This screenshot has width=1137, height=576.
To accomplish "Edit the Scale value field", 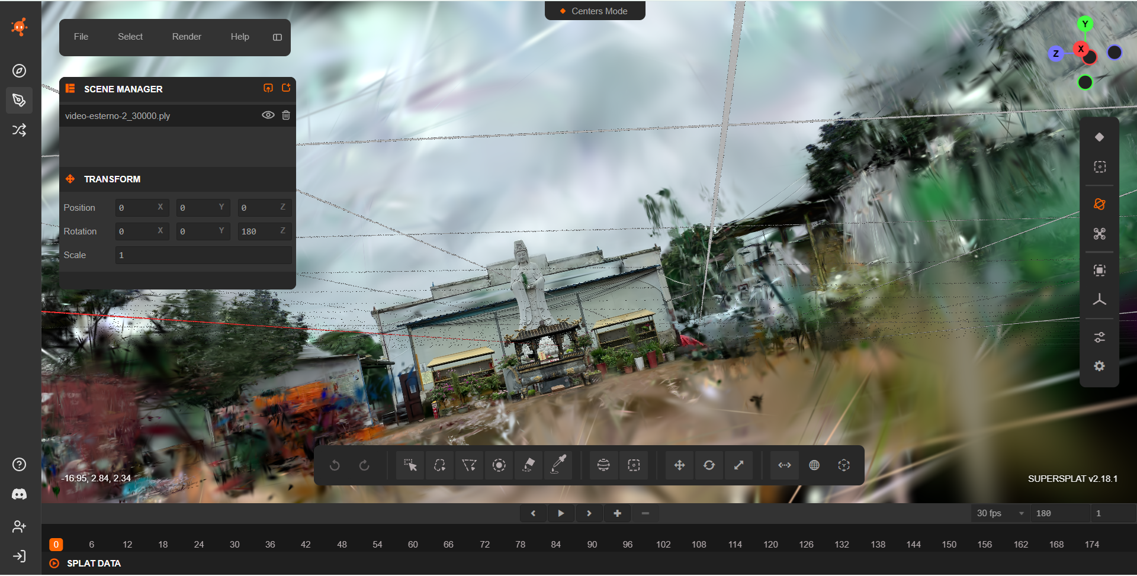I will [x=203, y=255].
